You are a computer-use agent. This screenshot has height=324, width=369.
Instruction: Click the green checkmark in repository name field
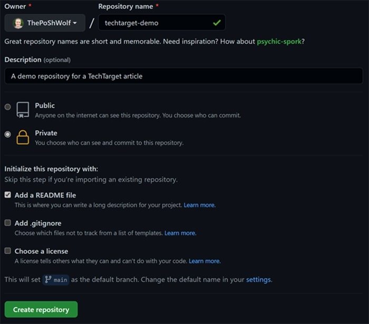click(x=217, y=23)
